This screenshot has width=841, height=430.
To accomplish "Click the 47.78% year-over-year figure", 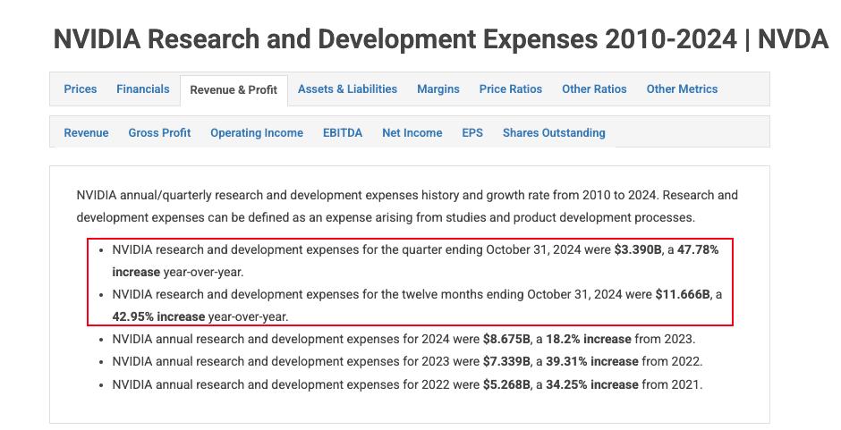I will [698, 249].
